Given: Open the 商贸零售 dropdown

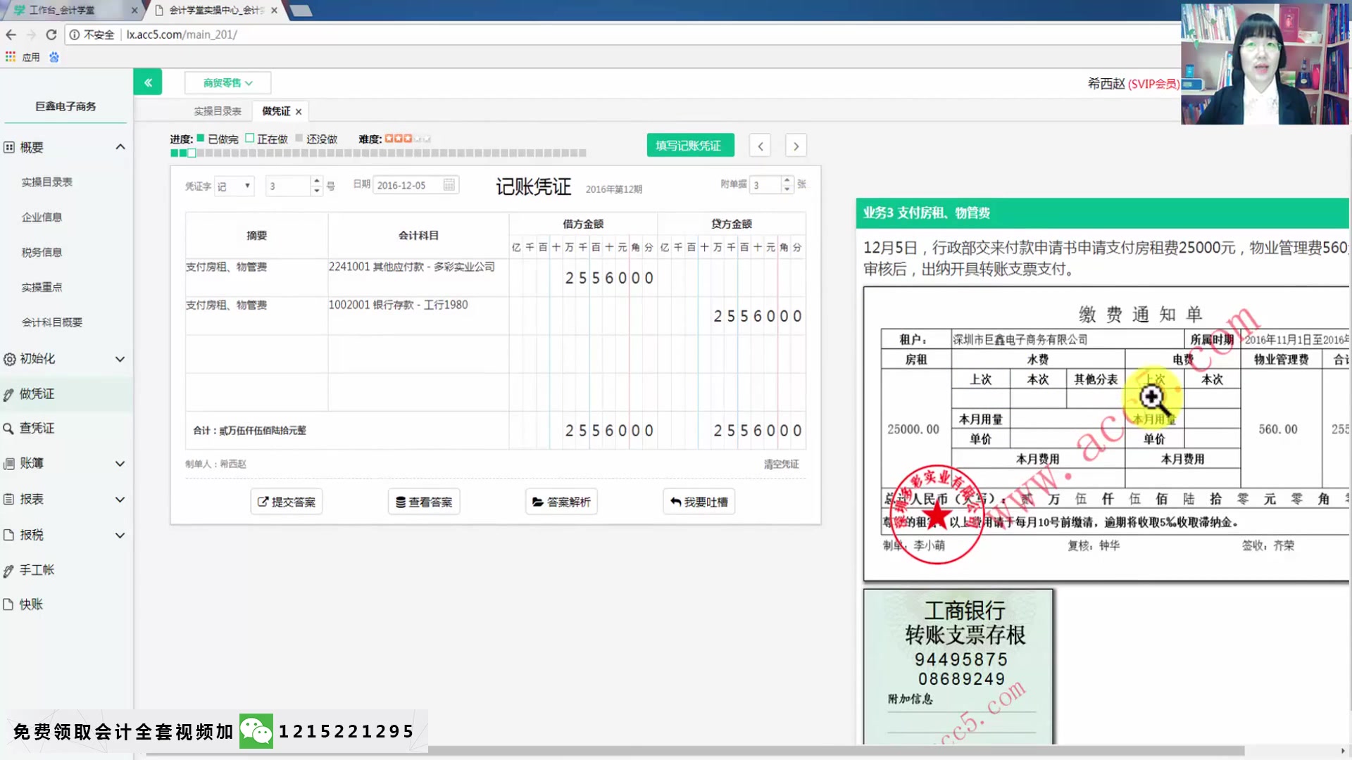Looking at the screenshot, I should click(x=226, y=82).
